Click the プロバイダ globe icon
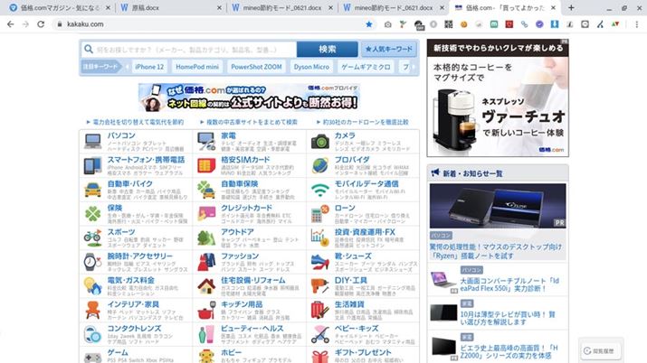The width and height of the screenshot is (647, 363). [x=320, y=165]
